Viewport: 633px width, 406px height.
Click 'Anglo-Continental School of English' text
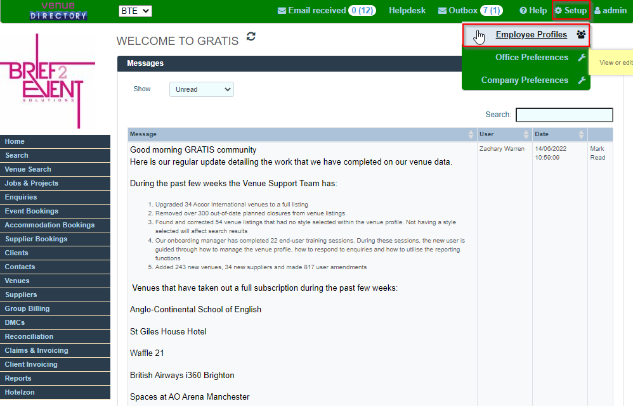[x=195, y=310]
